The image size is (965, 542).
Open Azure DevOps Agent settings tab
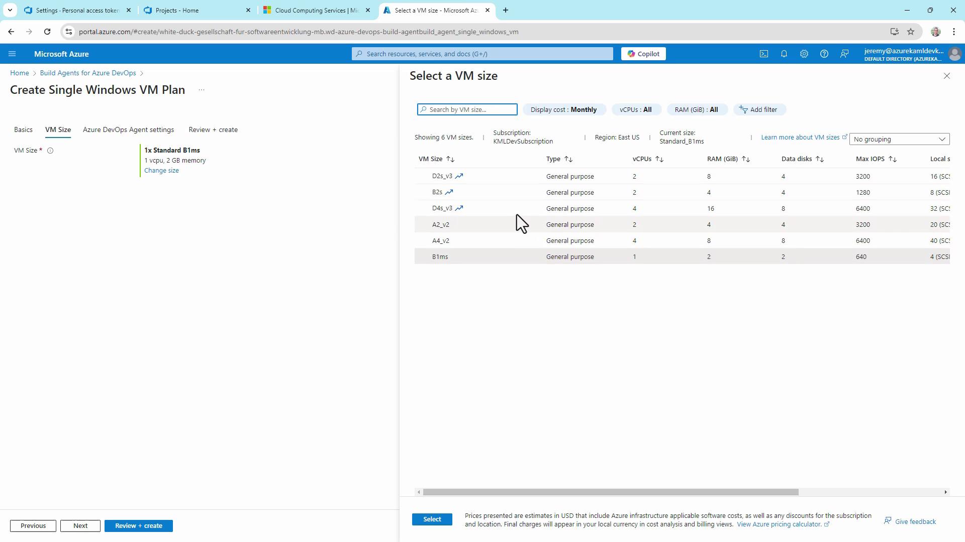(x=128, y=129)
